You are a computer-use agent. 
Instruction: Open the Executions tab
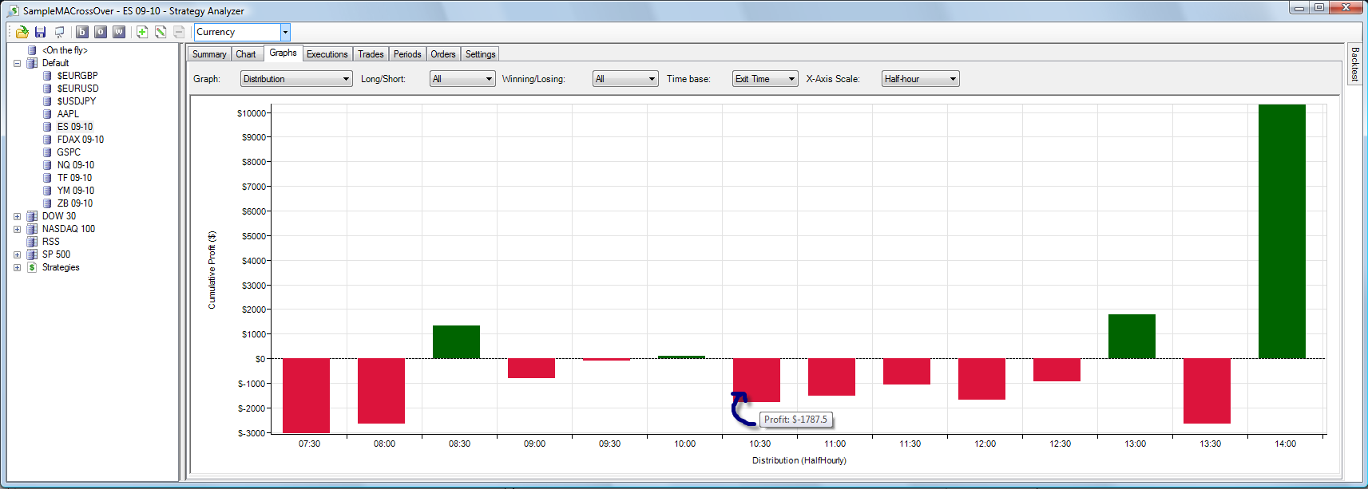(x=327, y=54)
